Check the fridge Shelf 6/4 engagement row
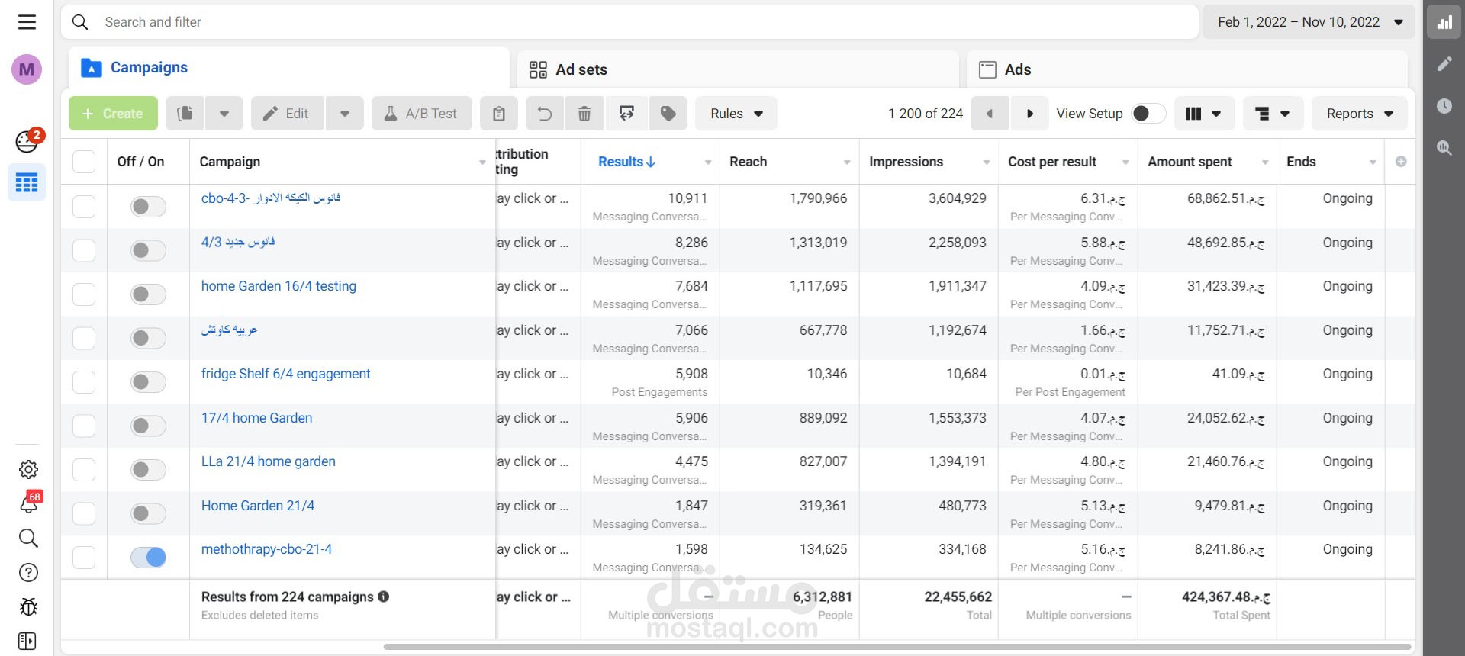 84,382
